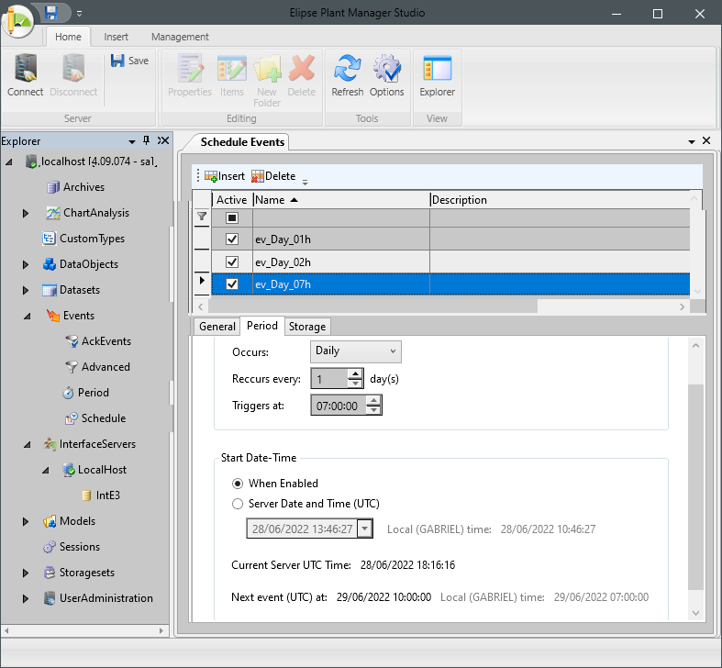The image size is (722, 668).
Task: Expand the UserAdministration tree node
Action: [26, 598]
